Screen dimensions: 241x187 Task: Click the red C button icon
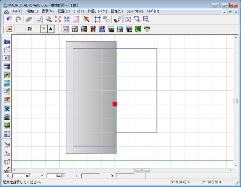coord(9,29)
